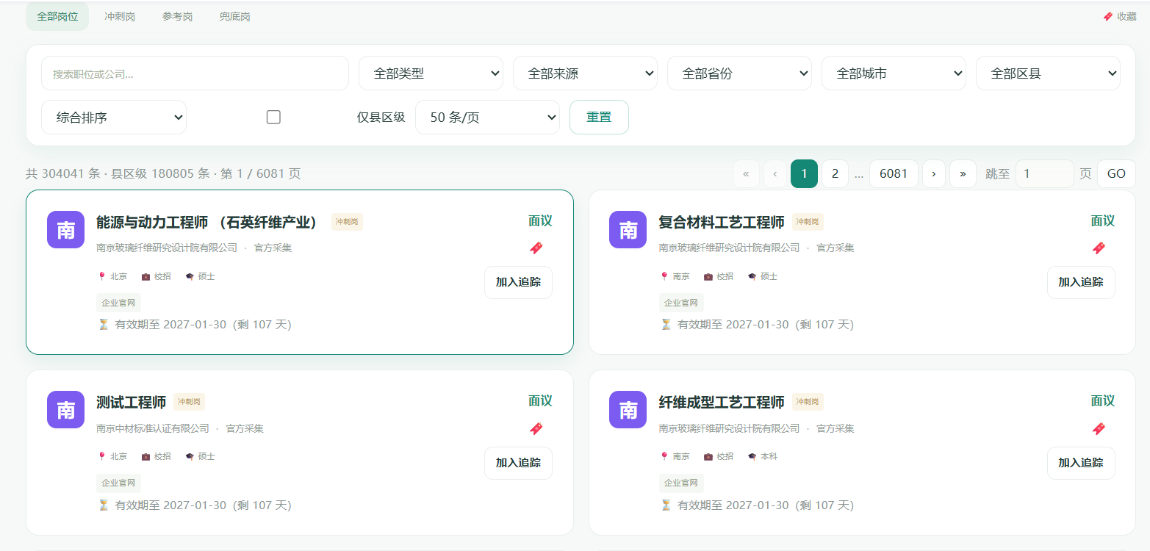The image size is (1150, 551).
Task: Bookmark the 能源与动力工程师 job card
Action: tap(536, 248)
